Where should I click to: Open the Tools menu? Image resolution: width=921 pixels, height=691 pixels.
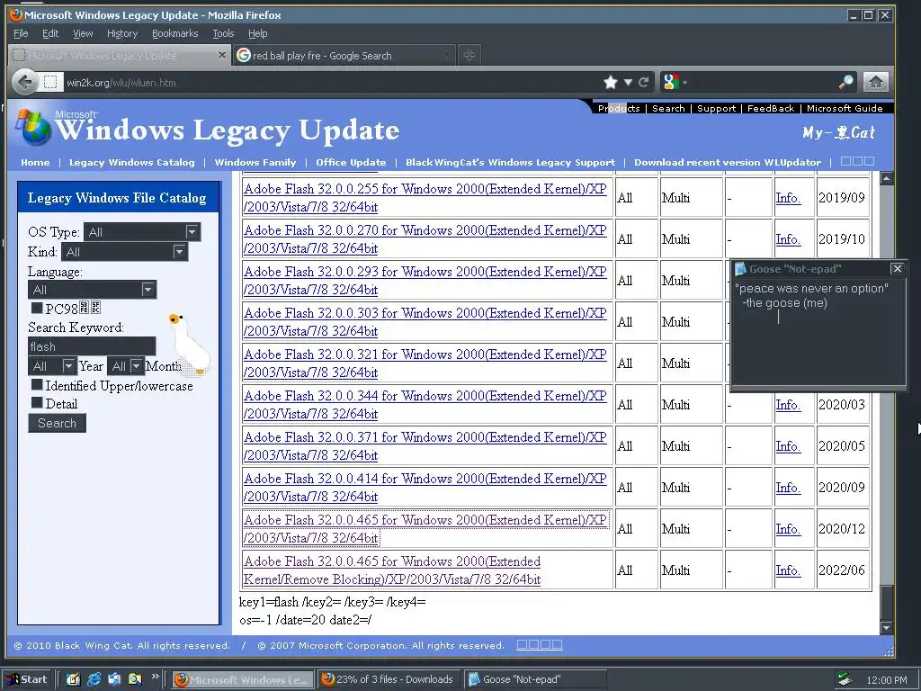[x=223, y=33]
